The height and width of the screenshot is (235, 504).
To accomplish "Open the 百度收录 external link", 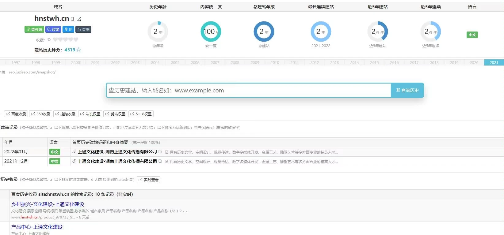I will pos(16,114).
